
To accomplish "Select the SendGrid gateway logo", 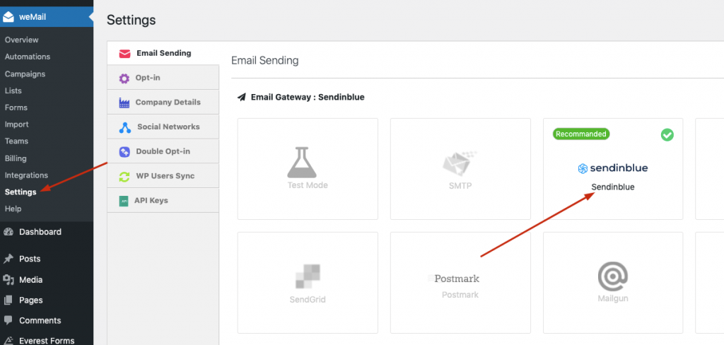I will 308,276.
